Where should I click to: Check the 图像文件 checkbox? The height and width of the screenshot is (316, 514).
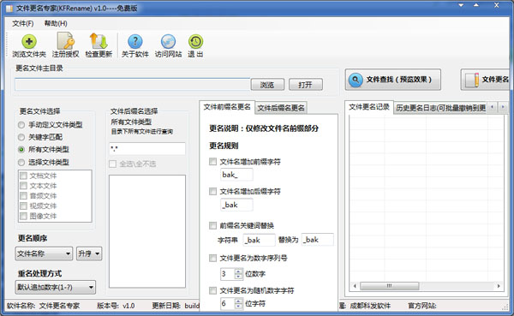click(23, 216)
